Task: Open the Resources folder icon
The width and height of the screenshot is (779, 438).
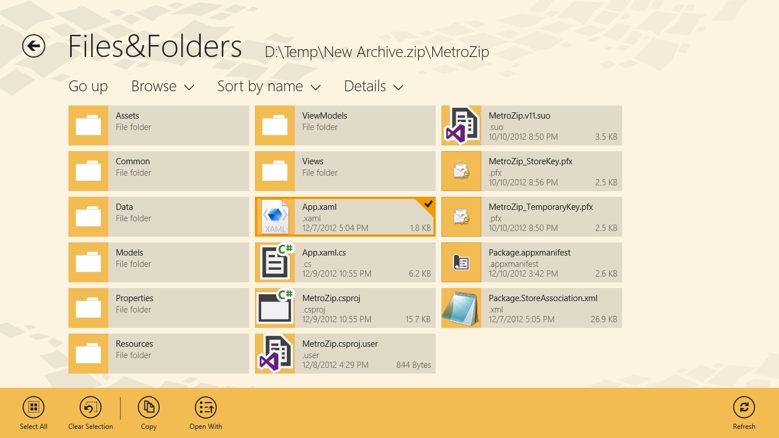Action: coord(88,354)
